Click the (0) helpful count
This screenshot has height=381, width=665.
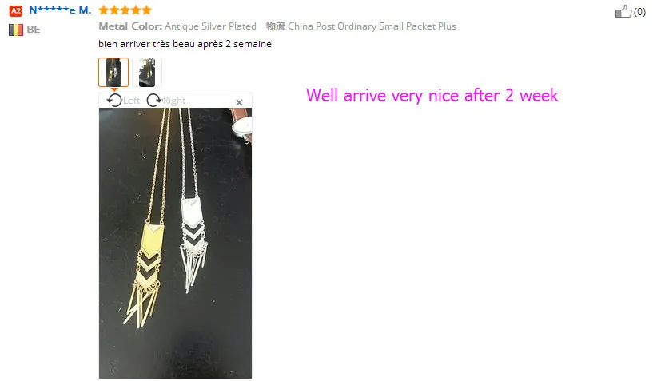coord(639,12)
